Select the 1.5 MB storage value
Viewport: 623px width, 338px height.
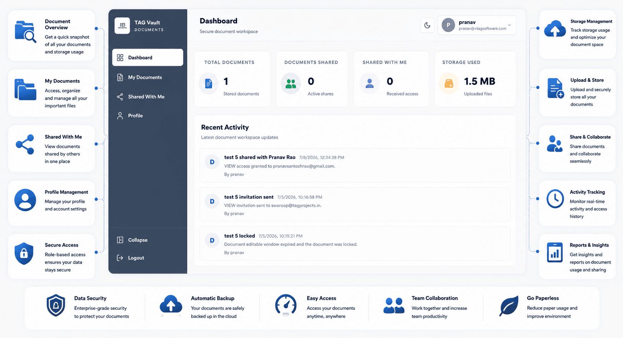pos(479,81)
